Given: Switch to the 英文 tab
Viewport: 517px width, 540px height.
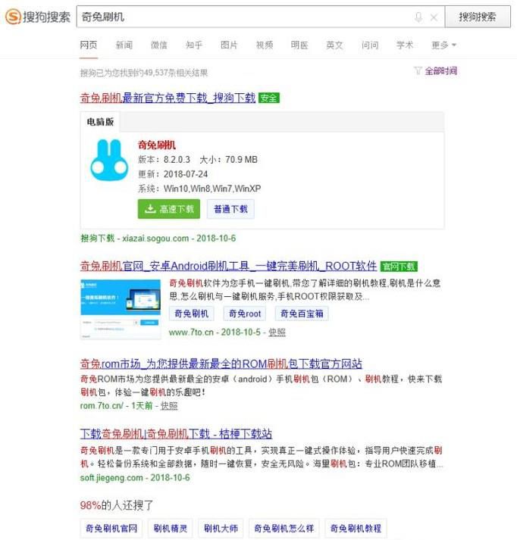Looking at the screenshot, I should (x=334, y=45).
